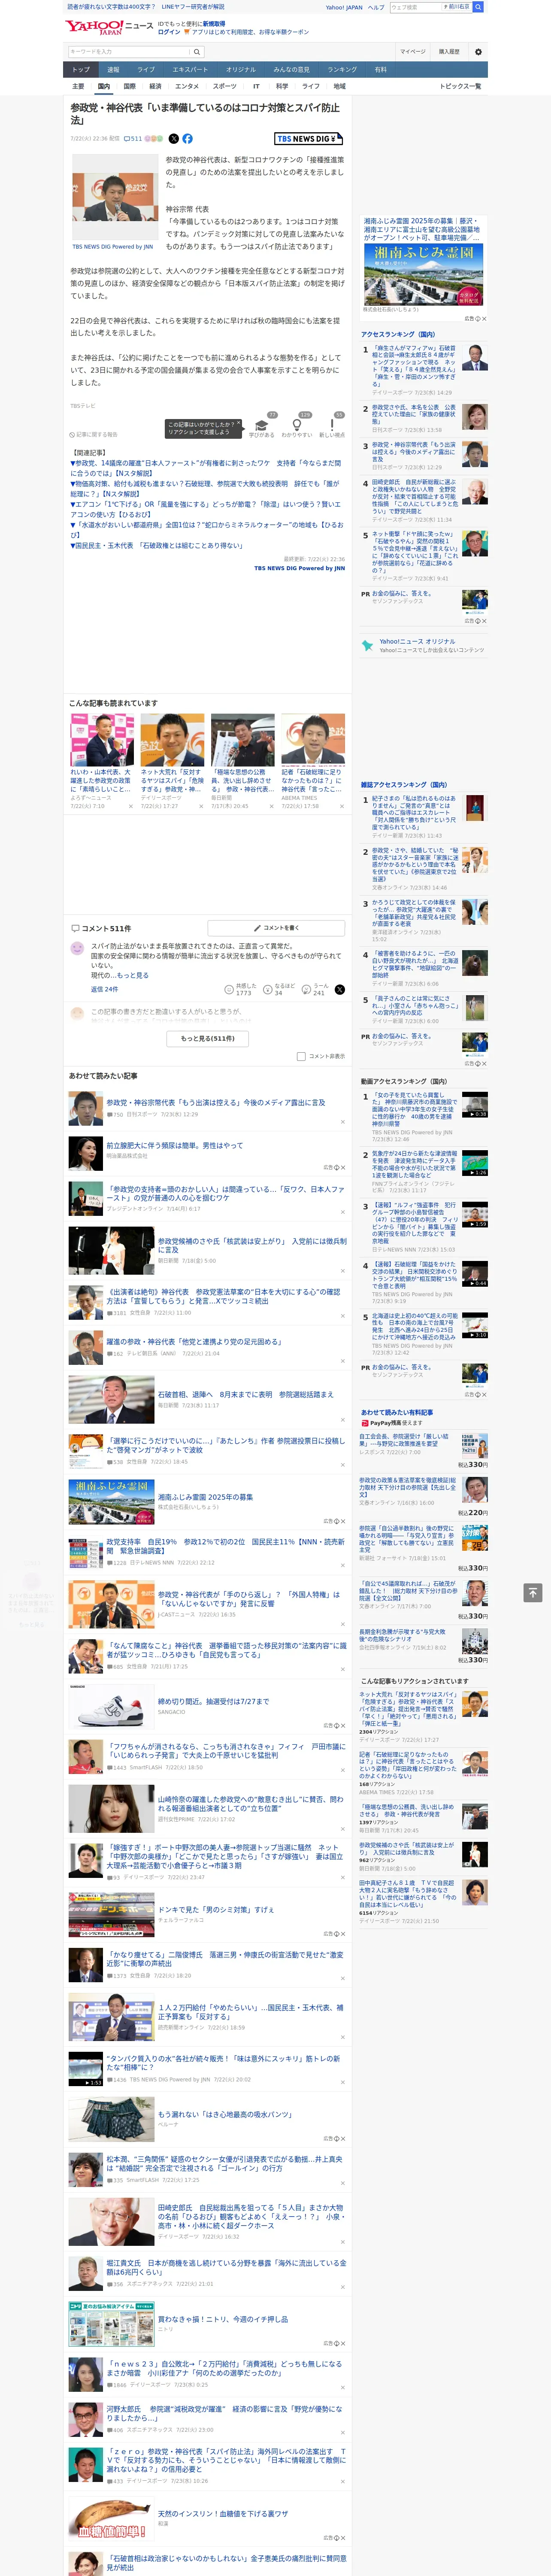The image size is (551, 2576).
Task: Click コメントを書く button
Action: tap(276, 928)
